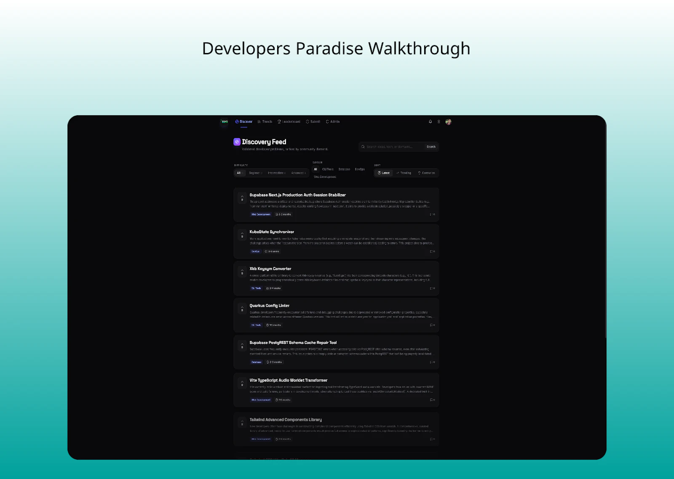This screenshot has height=479, width=674.
Task: Click Web Development tag on Vite TypeScript card
Action: 261,400
